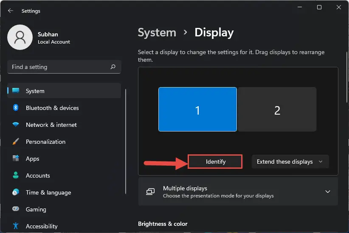349x233 pixels.
Task: Click the Multiple displays title text
Action: (x=185, y=188)
